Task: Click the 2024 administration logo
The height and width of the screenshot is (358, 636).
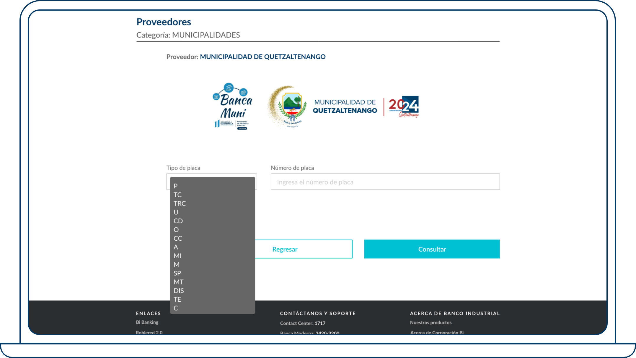Action: [404, 106]
